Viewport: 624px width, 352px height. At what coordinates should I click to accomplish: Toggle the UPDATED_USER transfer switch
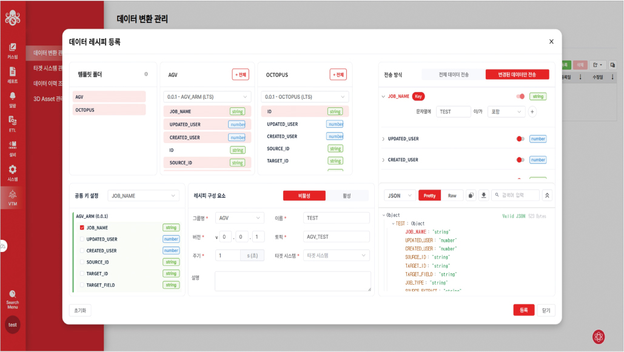520,139
